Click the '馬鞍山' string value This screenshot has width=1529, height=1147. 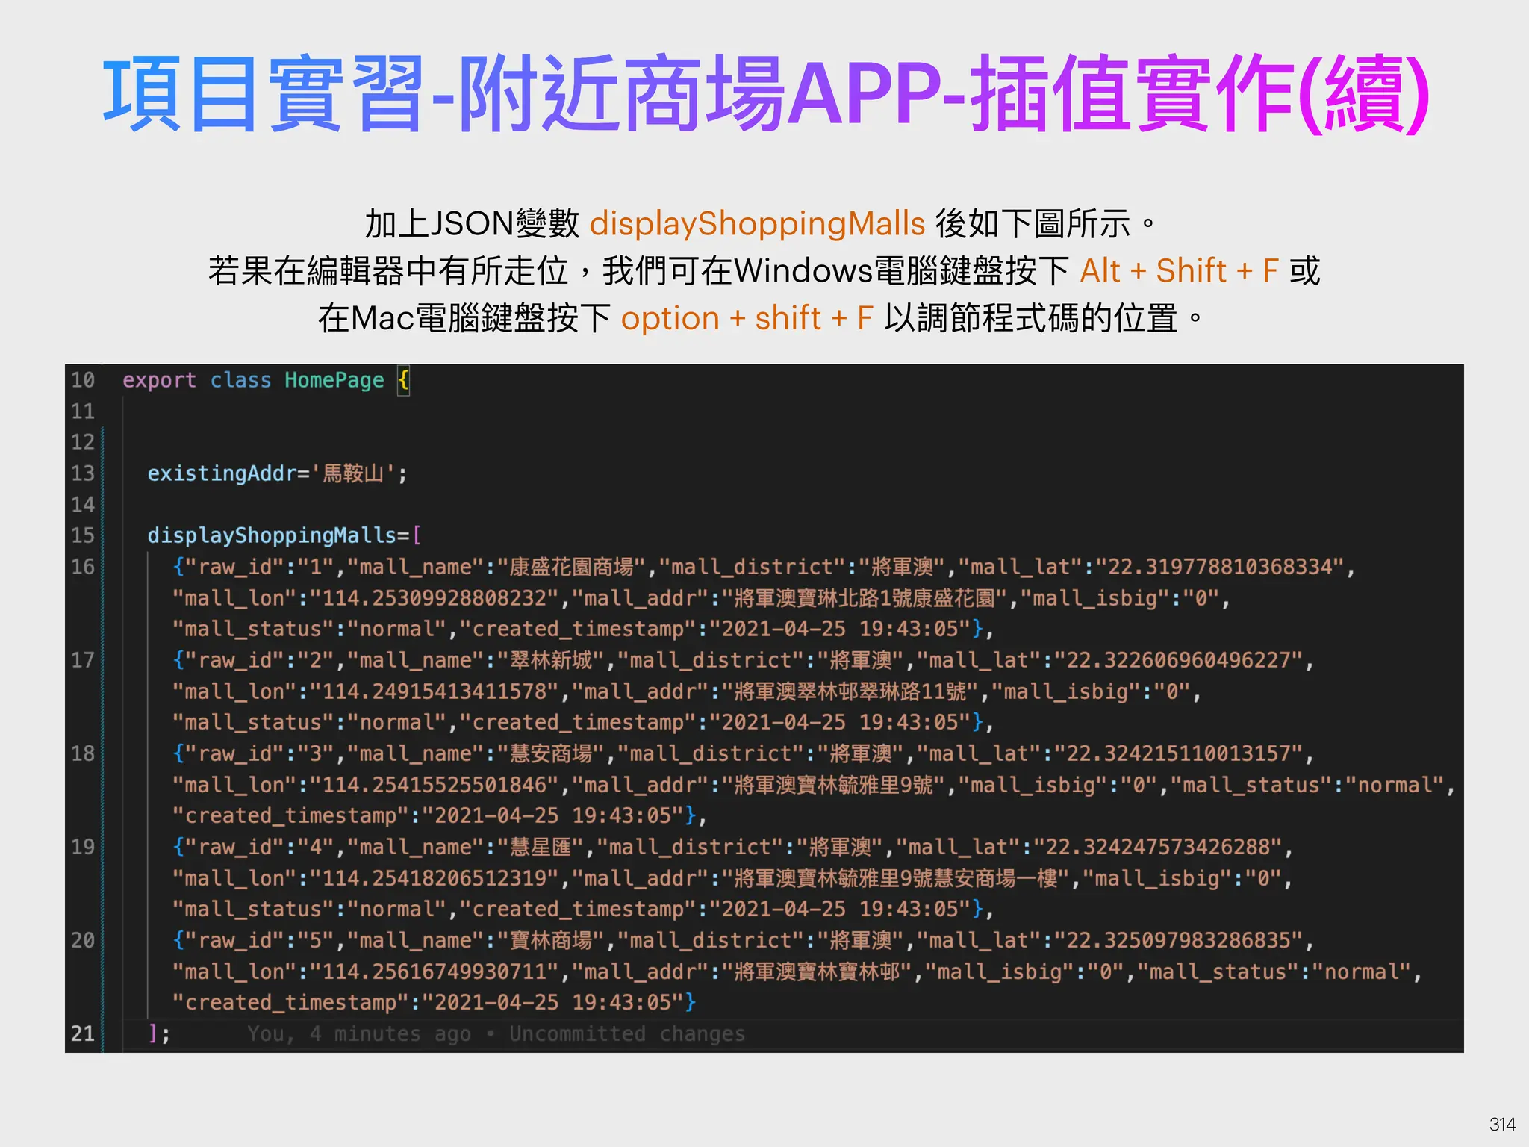[353, 473]
